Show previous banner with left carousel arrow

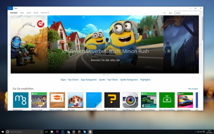point(9,44)
